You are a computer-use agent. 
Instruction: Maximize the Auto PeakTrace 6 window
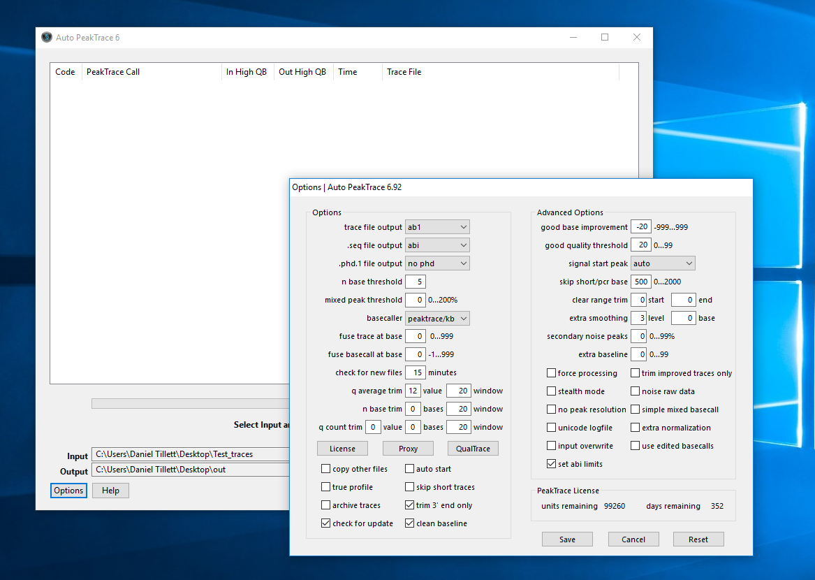click(x=605, y=38)
